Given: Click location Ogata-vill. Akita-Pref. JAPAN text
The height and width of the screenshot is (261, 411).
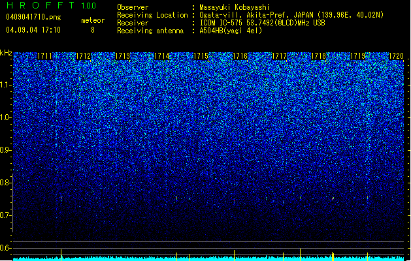Looking at the screenshot, I should pos(291,15).
